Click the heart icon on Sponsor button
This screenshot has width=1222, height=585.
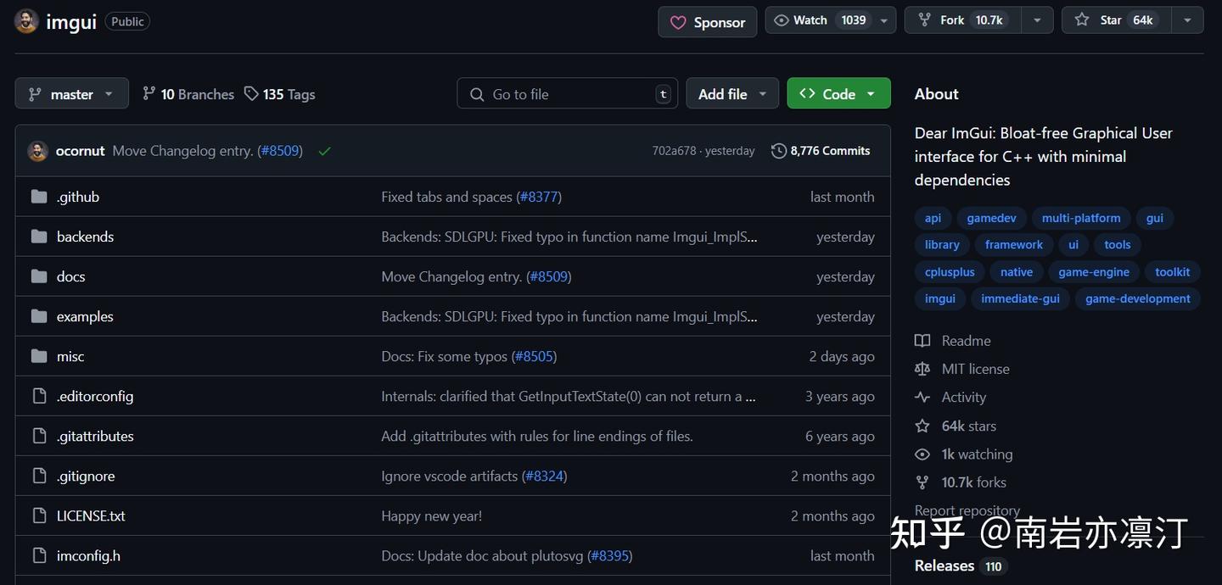coord(678,22)
